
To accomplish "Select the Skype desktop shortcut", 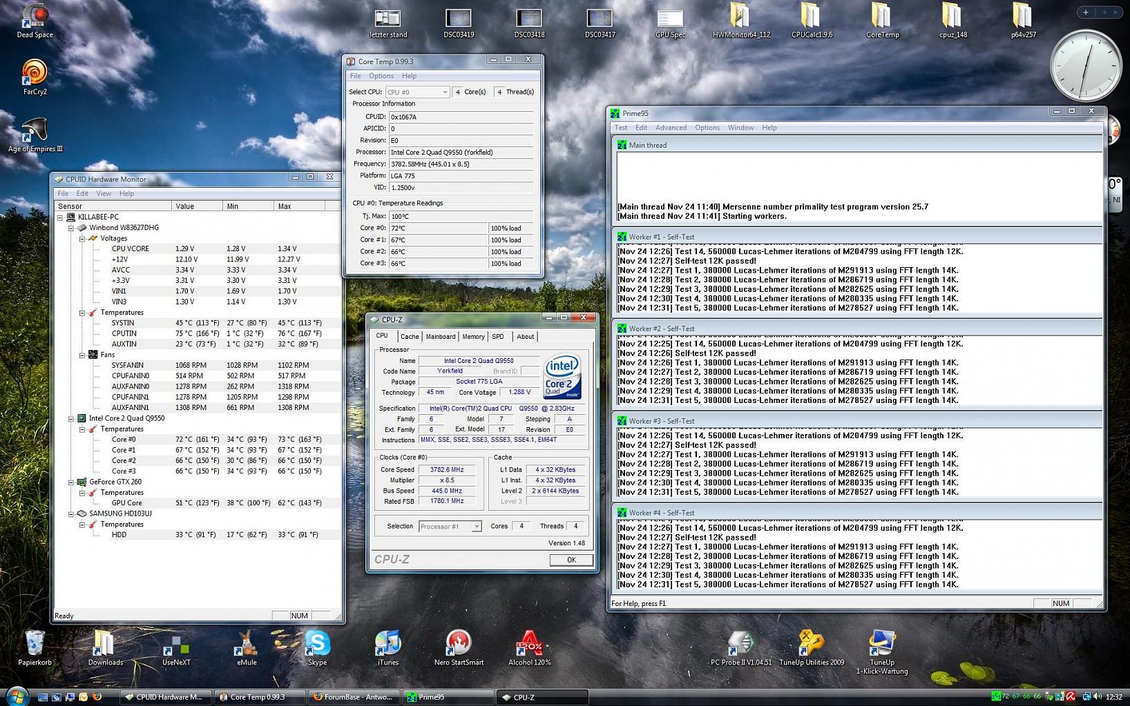I will point(317,648).
